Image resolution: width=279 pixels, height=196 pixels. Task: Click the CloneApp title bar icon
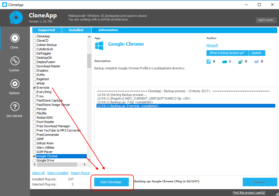tap(5, 5)
